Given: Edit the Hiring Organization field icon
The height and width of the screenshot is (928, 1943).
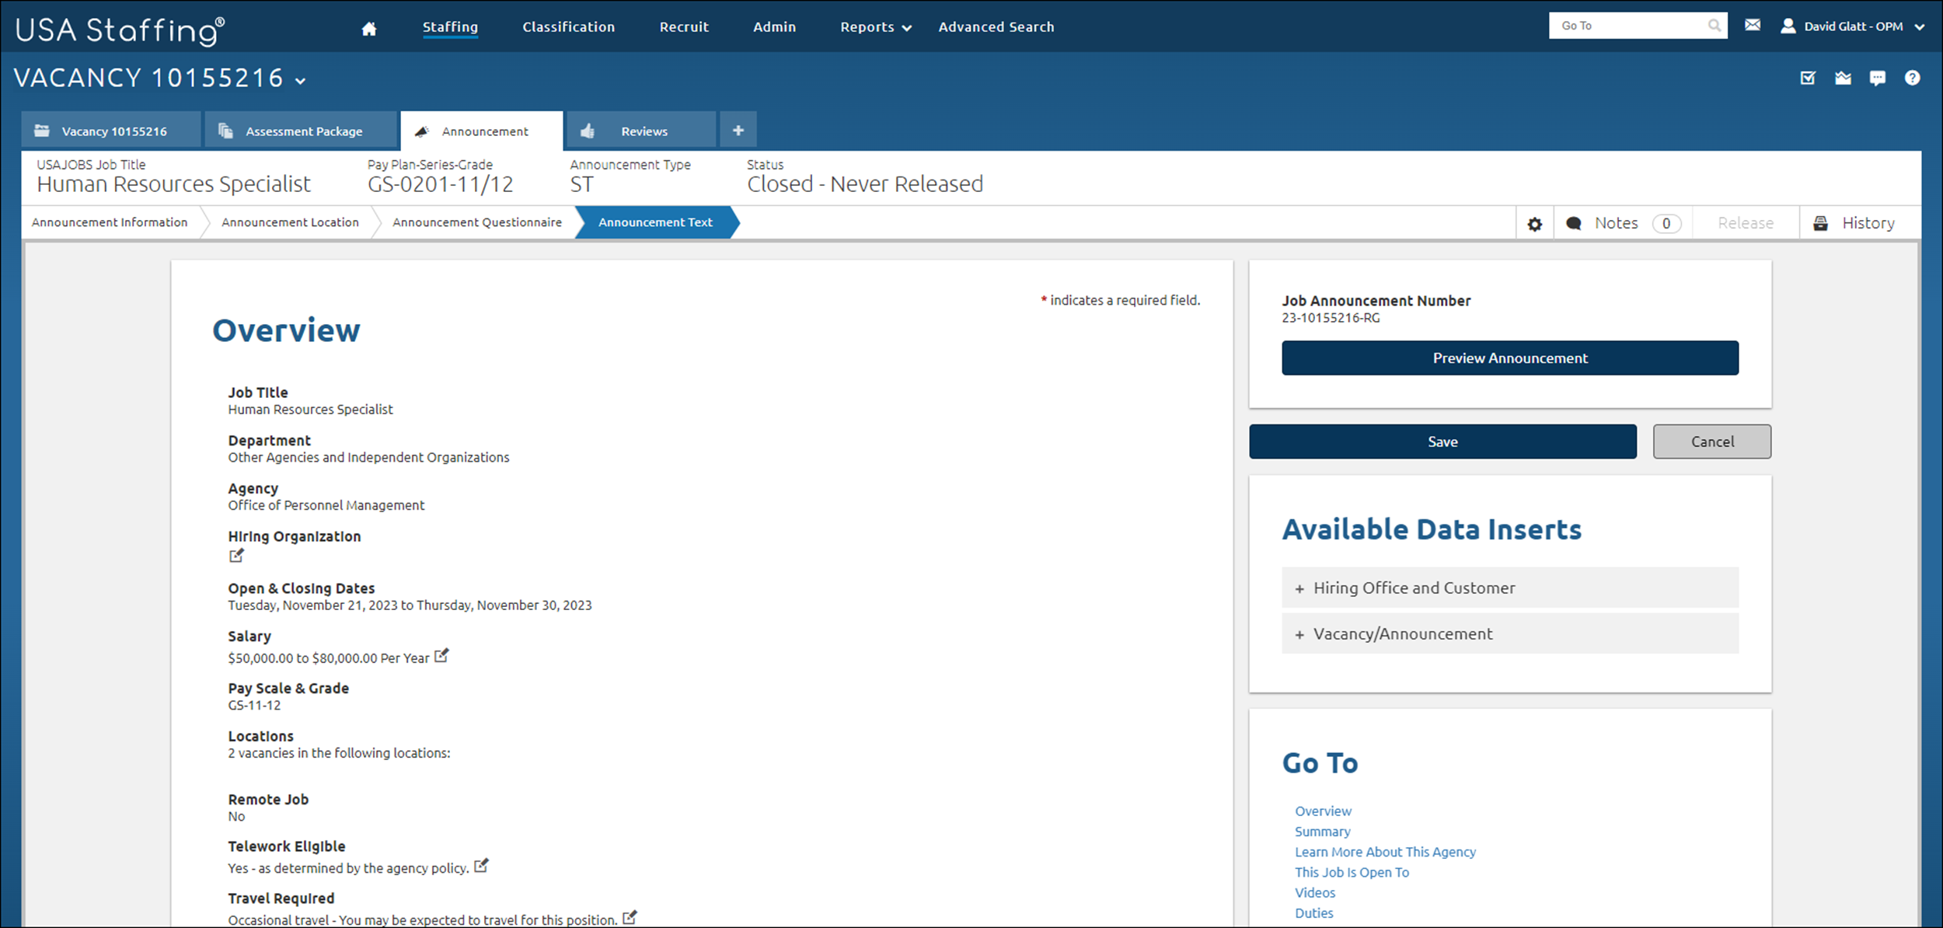Looking at the screenshot, I should click(x=236, y=555).
